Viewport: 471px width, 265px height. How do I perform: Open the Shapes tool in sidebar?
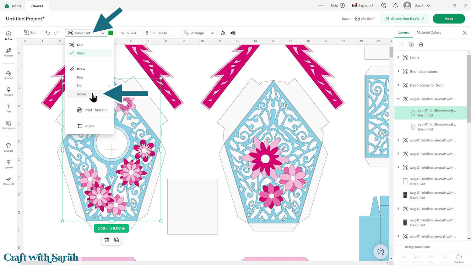pyautogui.click(x=8, y=75)
